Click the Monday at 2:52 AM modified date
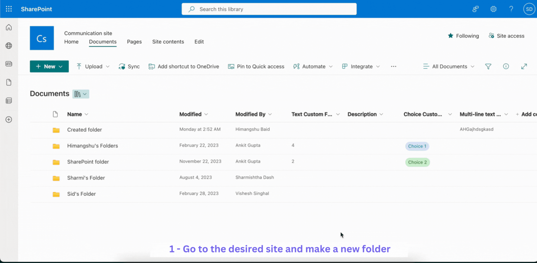Screen dimensions: 537x263 pyautogui.click(x=200, y=129)
